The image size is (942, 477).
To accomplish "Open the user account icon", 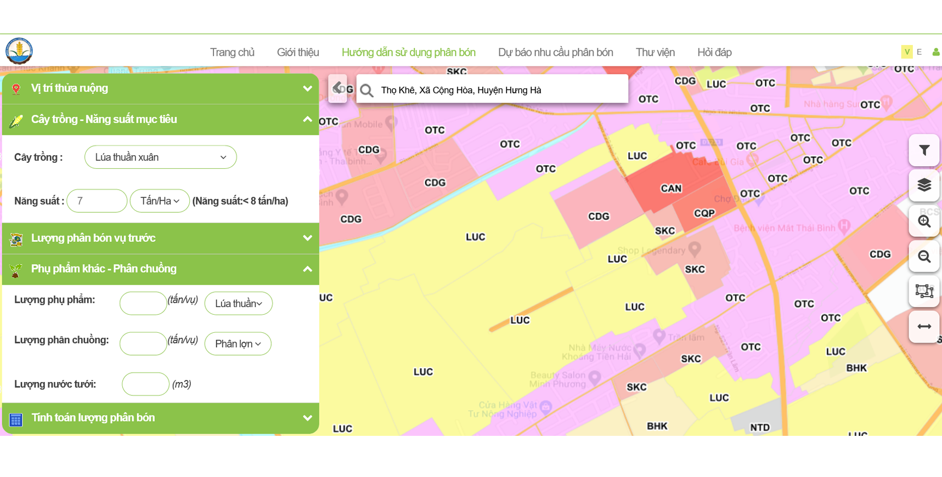I will [936, 52].
